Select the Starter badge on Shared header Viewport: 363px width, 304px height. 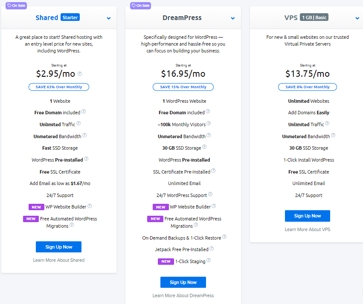[70, 17]
